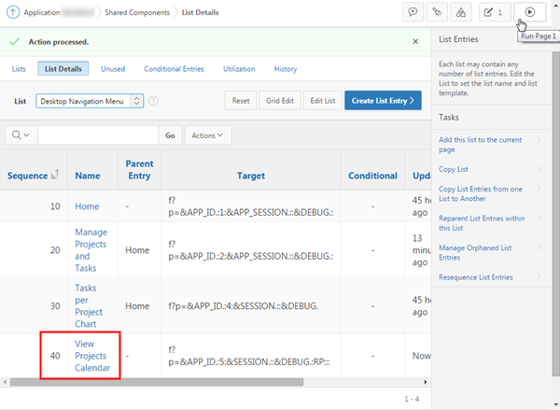Click the Application breadcrumb text
The image size is (560, 410).
pyautogui.click(x=42, y=12)
